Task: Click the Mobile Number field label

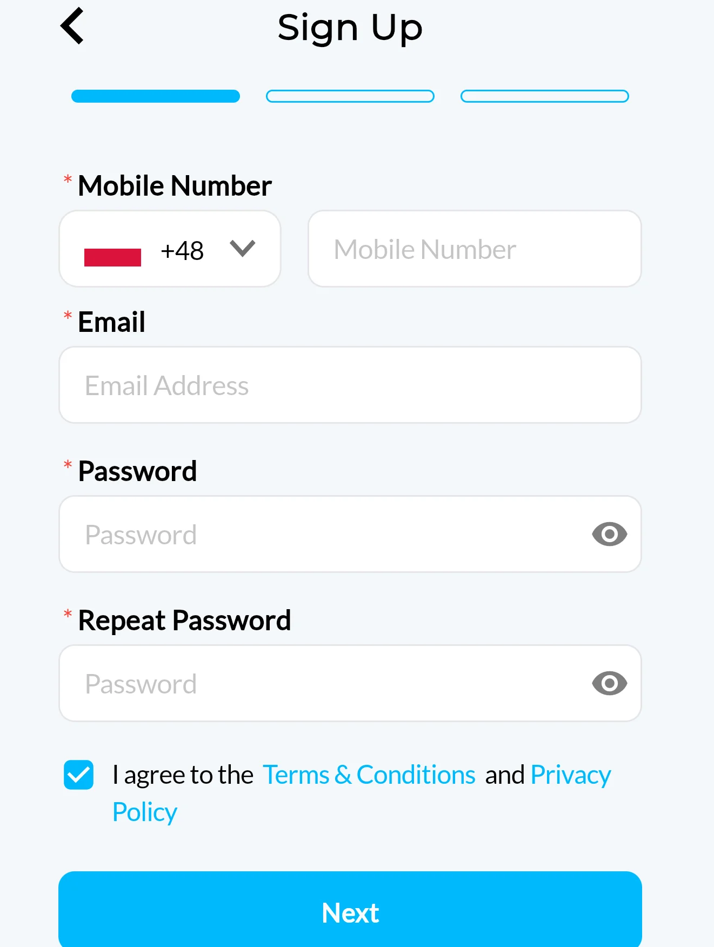Action: (175, 186)
